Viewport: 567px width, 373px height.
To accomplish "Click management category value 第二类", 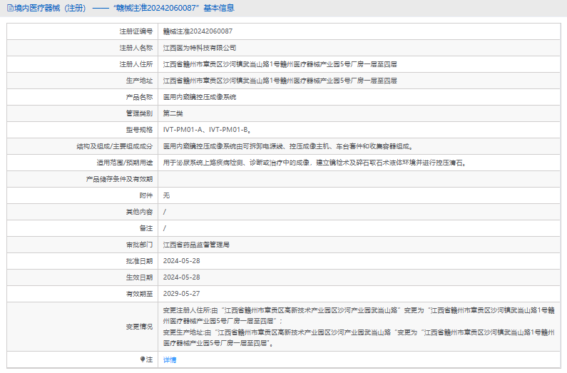I will [173, 113].
